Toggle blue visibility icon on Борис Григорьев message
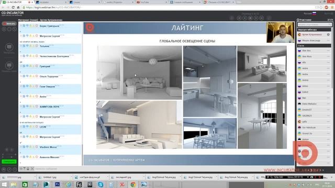Screen dimensions: 335x188 point(27,26)
